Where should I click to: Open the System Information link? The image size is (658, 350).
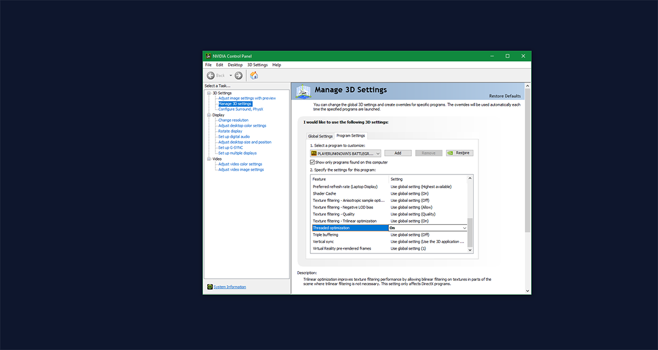click(x=230, y=287)
